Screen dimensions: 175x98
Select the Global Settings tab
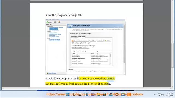(74, 37)
